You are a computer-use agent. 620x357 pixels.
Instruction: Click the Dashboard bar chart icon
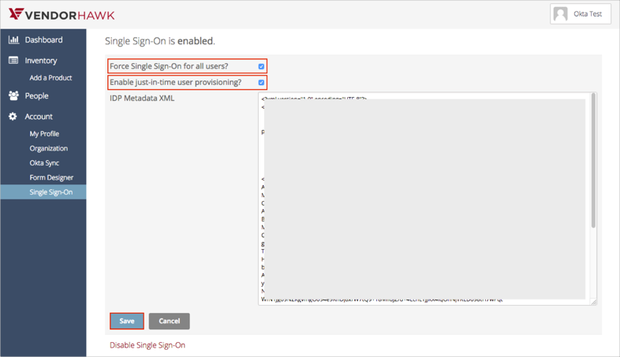click(x=13, y=40)
